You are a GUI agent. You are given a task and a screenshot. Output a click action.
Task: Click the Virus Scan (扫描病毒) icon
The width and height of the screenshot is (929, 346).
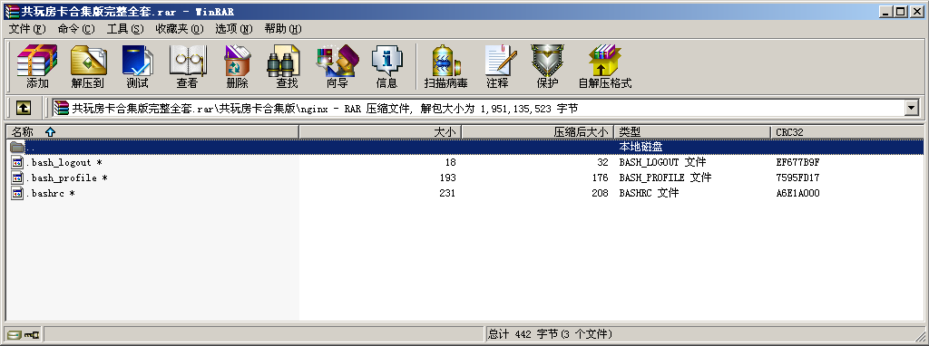pyautogui.click(x=445, y=66)
